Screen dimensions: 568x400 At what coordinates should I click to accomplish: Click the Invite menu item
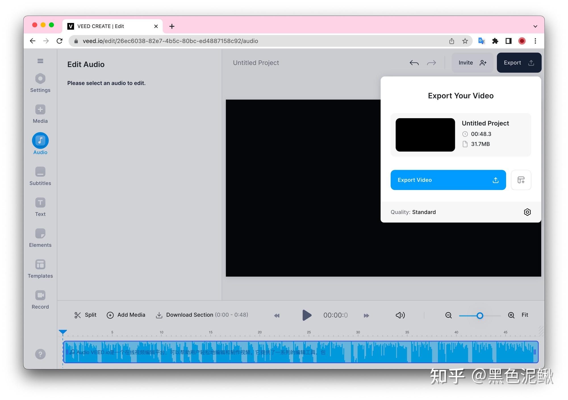(472, 63)
